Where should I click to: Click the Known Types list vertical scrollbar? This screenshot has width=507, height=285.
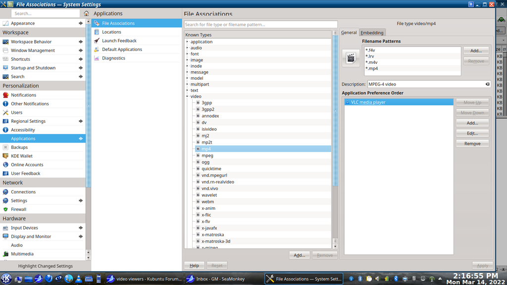(x=335, y=110)
